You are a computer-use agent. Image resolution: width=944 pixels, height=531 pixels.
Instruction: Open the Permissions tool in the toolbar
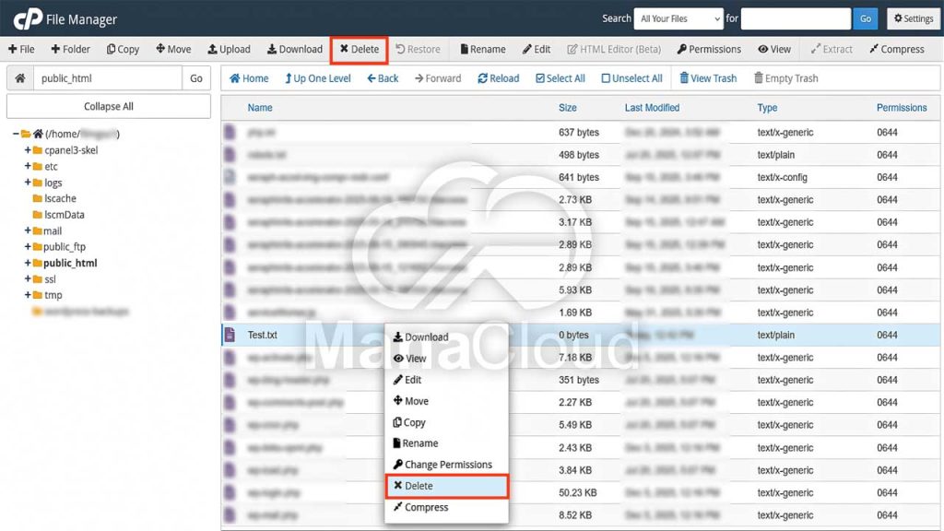click(708, 49)
